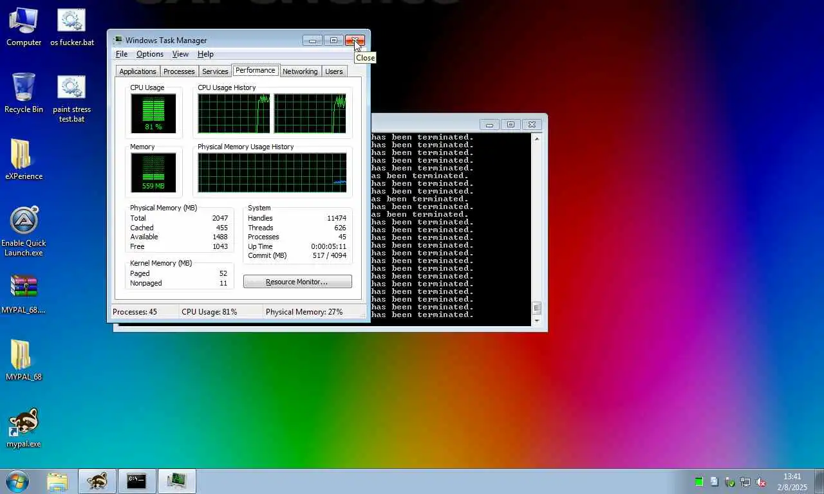The height and width of the screenshot is (494, 824).
Task: Open the Help menu
Action: (205, 54)
